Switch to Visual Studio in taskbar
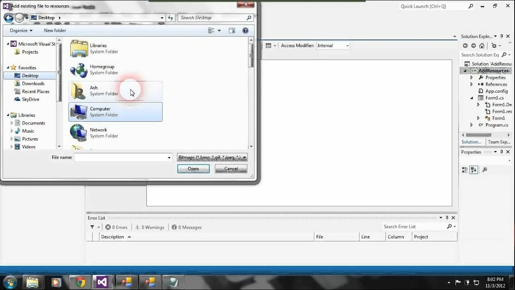The width and height of the screenshot is (515, 290). (103, 282)
